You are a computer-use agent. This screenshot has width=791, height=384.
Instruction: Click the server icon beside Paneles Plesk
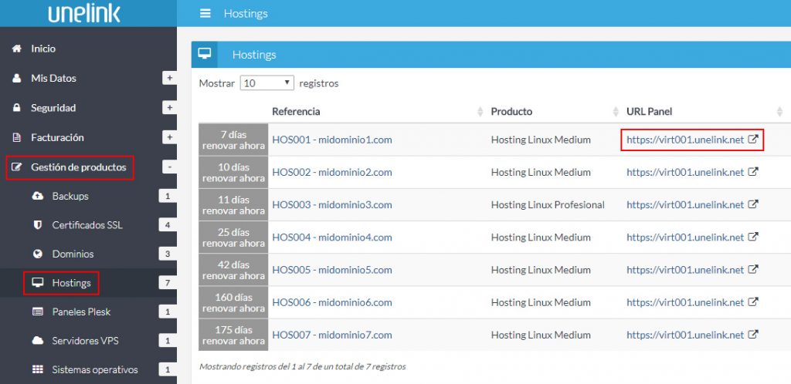[38, 312]
